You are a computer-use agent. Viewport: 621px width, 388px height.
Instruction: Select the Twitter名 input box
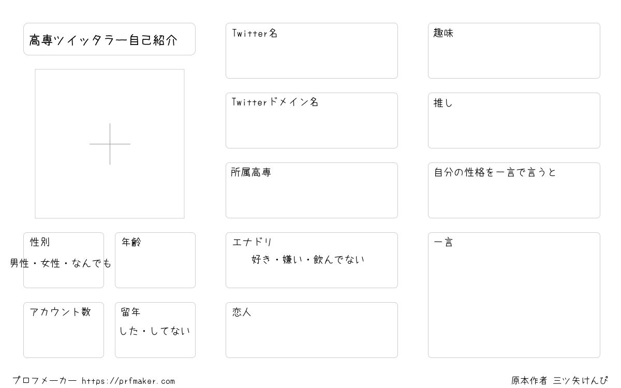[x=312, y=51]
